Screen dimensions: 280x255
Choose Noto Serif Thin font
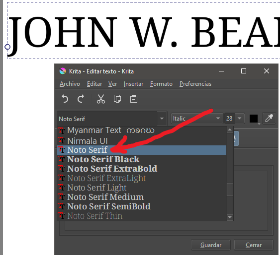coord(142,216)
